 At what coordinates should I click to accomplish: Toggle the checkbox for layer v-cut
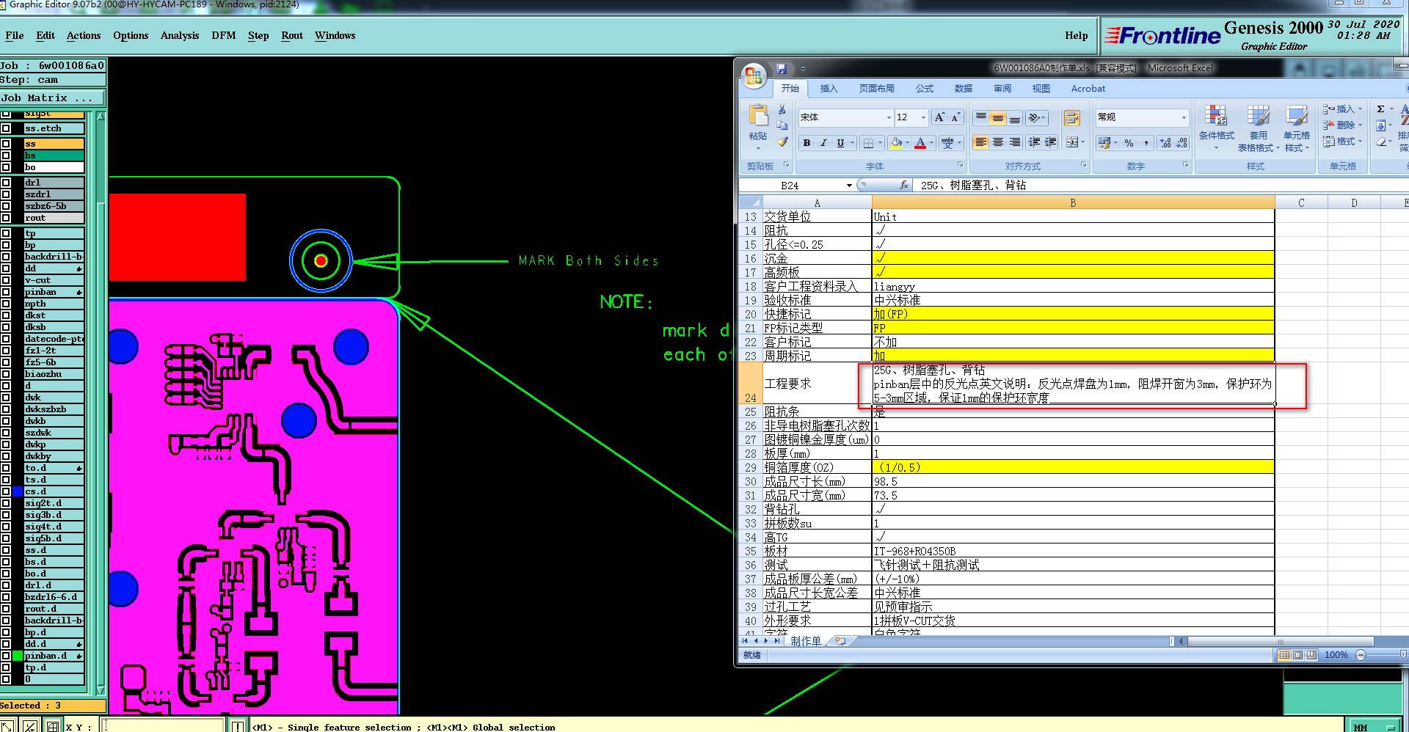tap(6, 280)
